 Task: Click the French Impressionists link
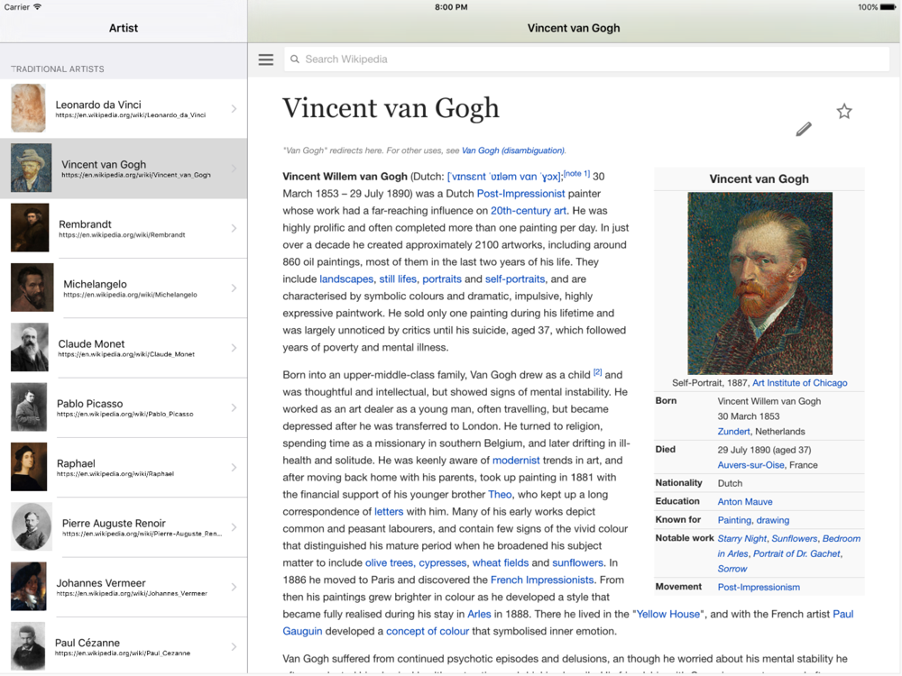[x=542, y=580]
